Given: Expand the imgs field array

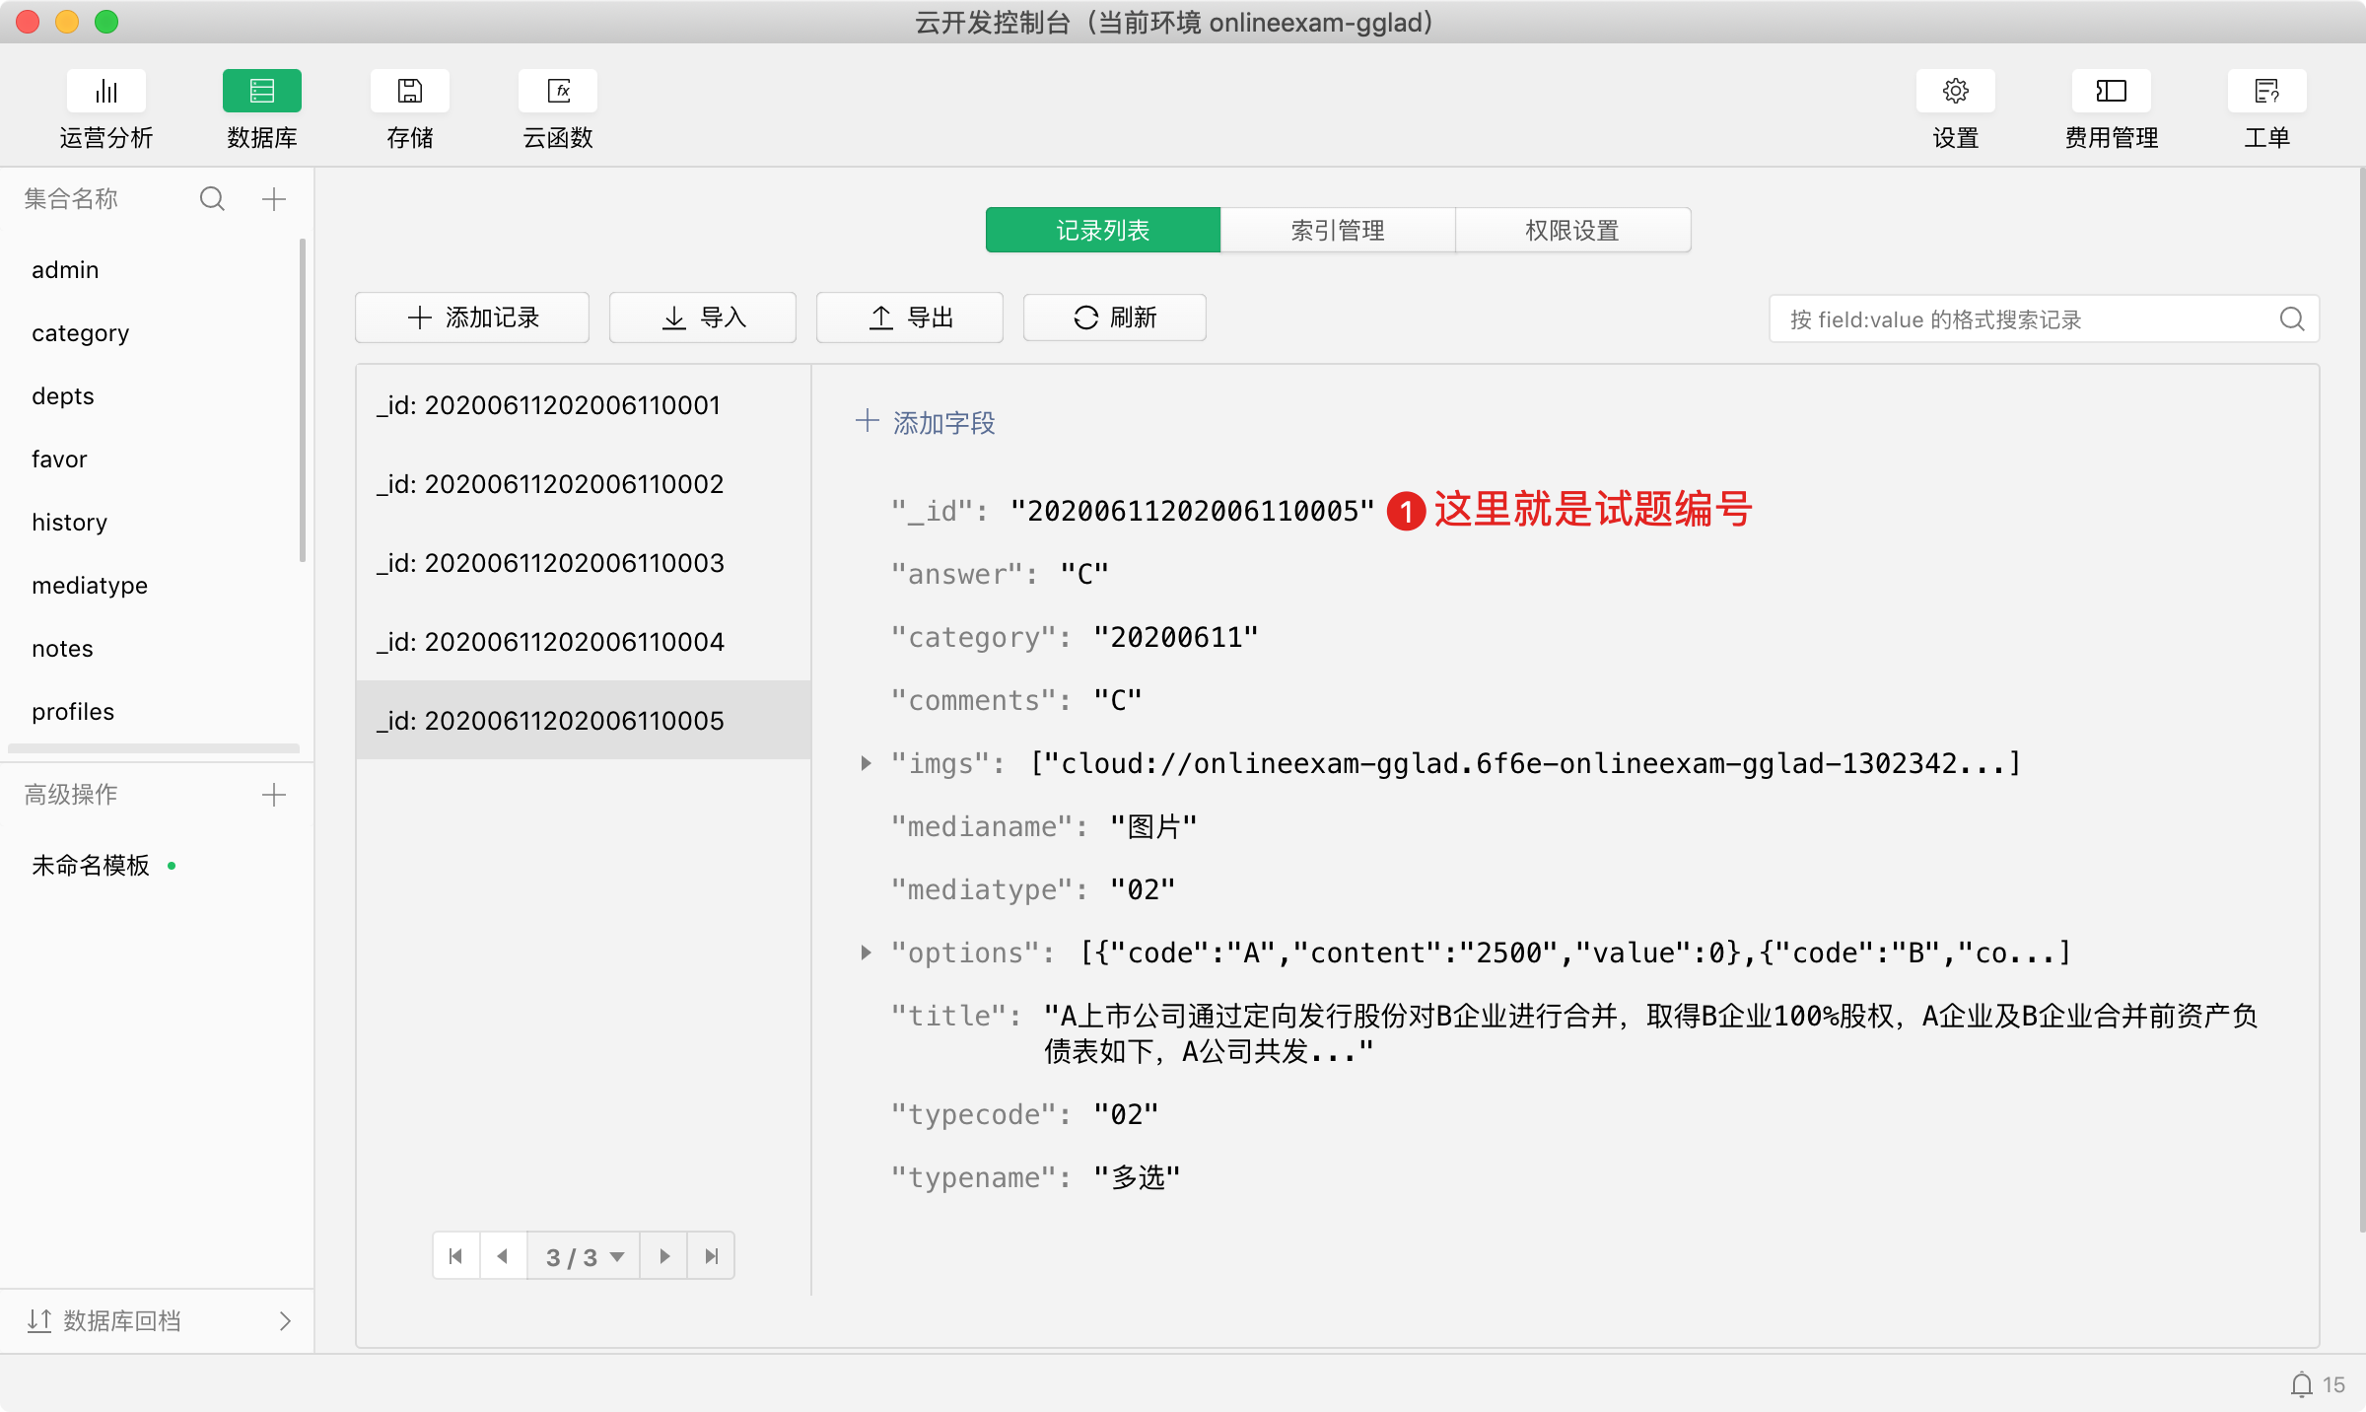Looking at the screenshot, I should [866, 763].
